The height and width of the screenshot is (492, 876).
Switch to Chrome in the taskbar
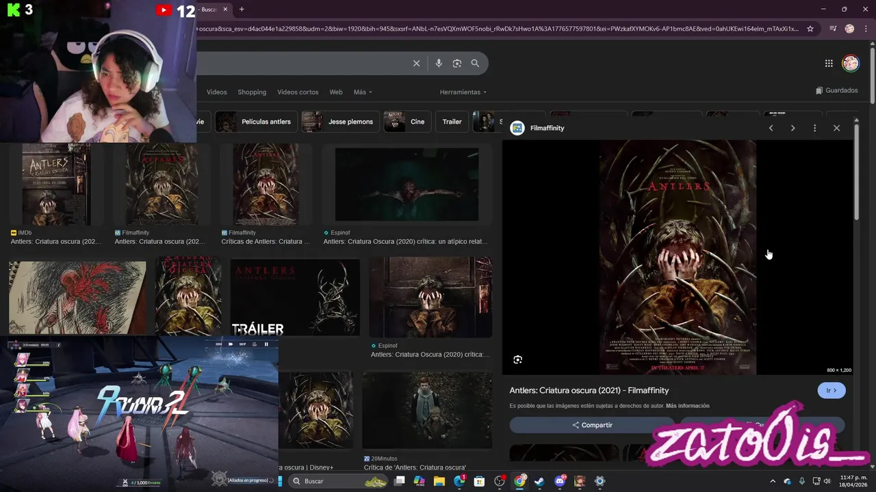[x=519, y=481]
